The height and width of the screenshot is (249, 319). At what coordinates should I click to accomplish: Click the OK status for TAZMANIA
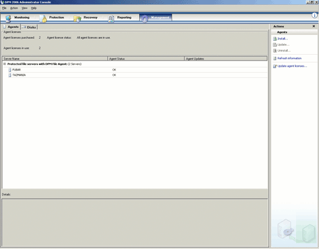[x=114, y=75]
